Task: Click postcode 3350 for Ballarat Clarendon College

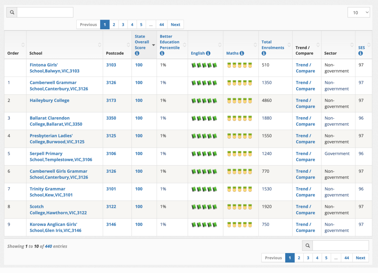Action: (x=111, y=118)
